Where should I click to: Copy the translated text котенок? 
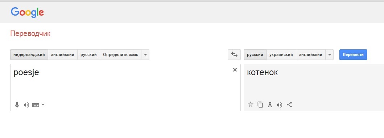pos(260,105)
